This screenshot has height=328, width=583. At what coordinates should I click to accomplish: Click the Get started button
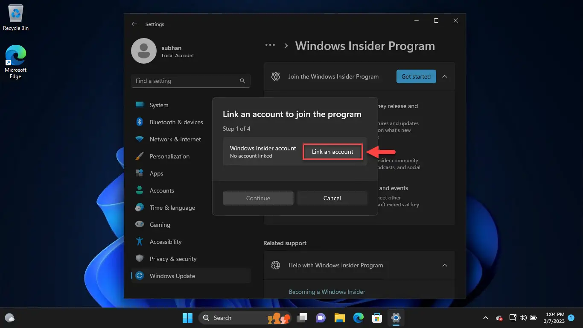[416, 76]
